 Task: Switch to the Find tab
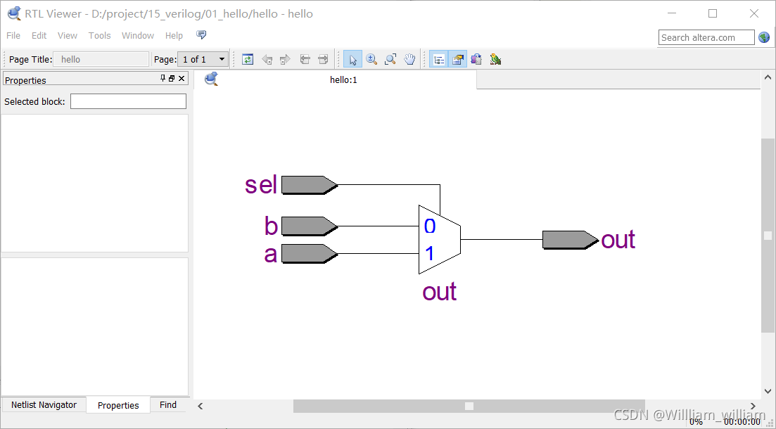coord(168,405)
